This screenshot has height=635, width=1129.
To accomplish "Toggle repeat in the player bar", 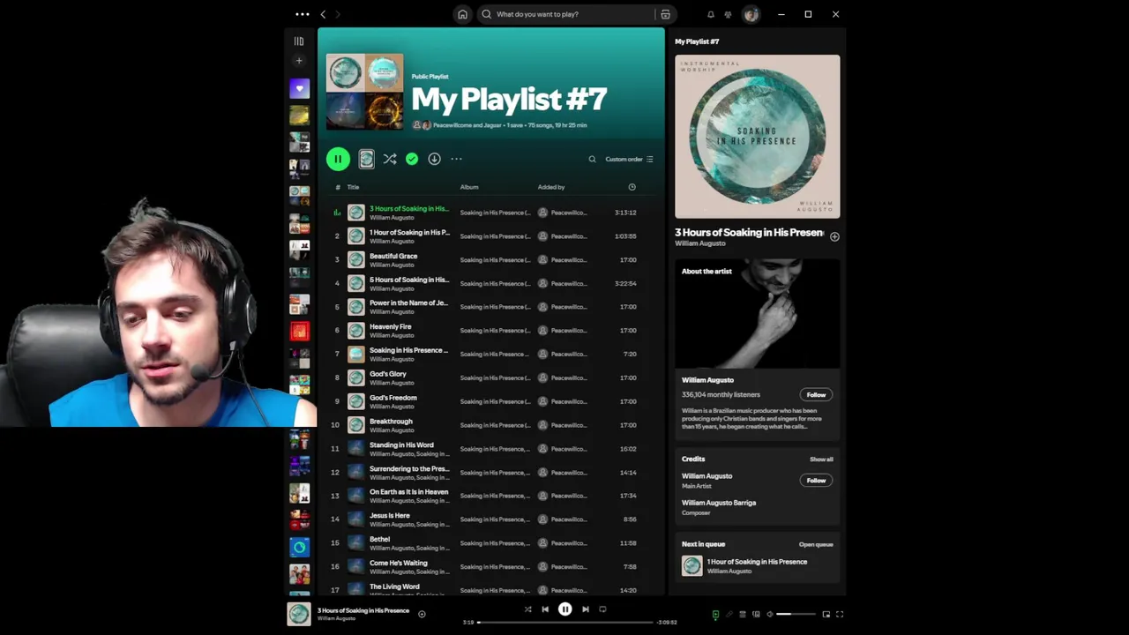I will click(603, 609).
